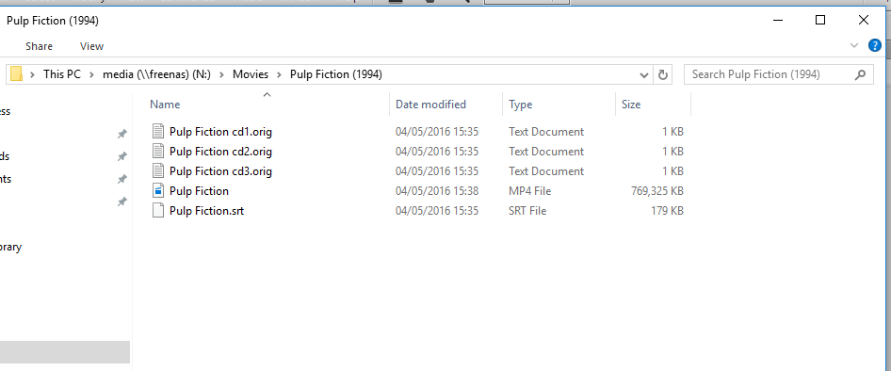Click the MP4 video icon of Pulp Fiction
This screenshot has width=891, height=371.
pos(158,190)
